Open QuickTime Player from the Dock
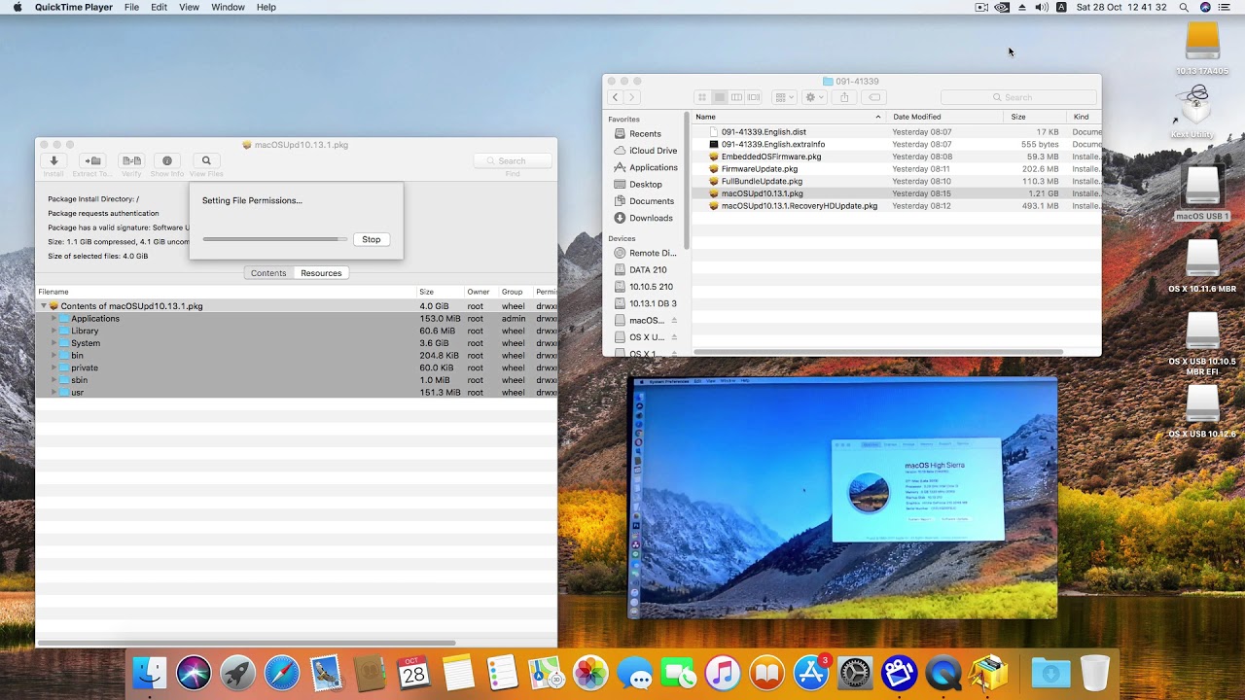Screen dimensions: 1245x700 [x=943, y=673]
